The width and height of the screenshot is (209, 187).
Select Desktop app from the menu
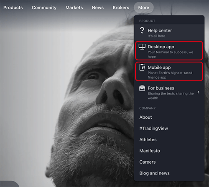(x=169, y=51)
